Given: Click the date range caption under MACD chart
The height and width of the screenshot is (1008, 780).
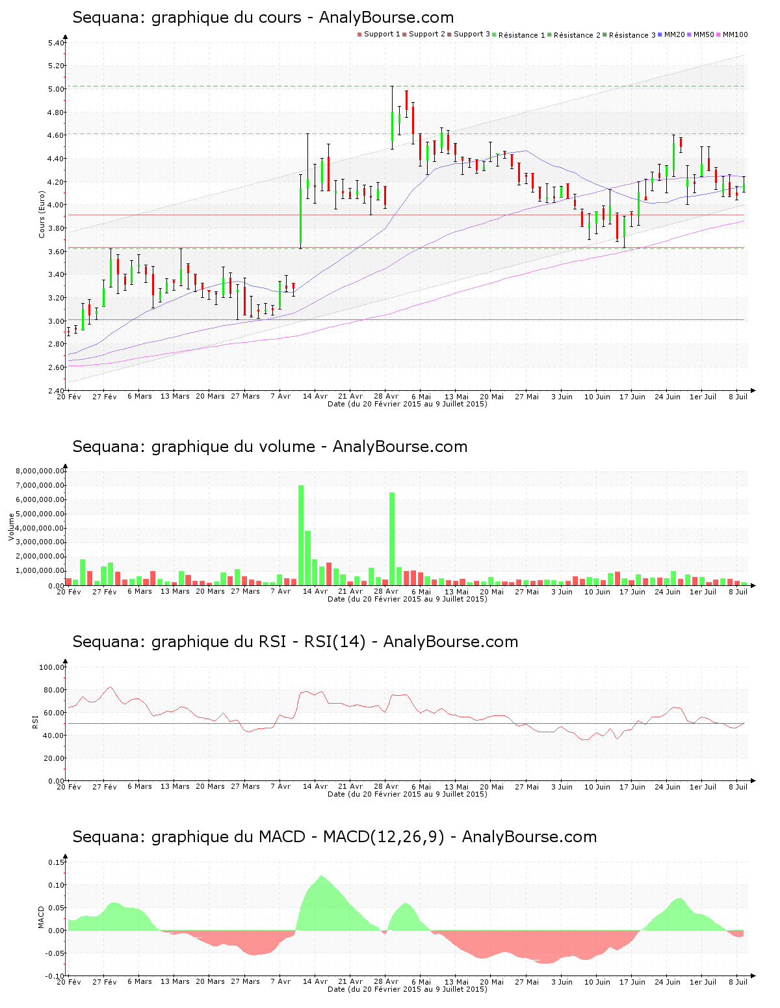Looking at the screenshot, I should [408, 989].
